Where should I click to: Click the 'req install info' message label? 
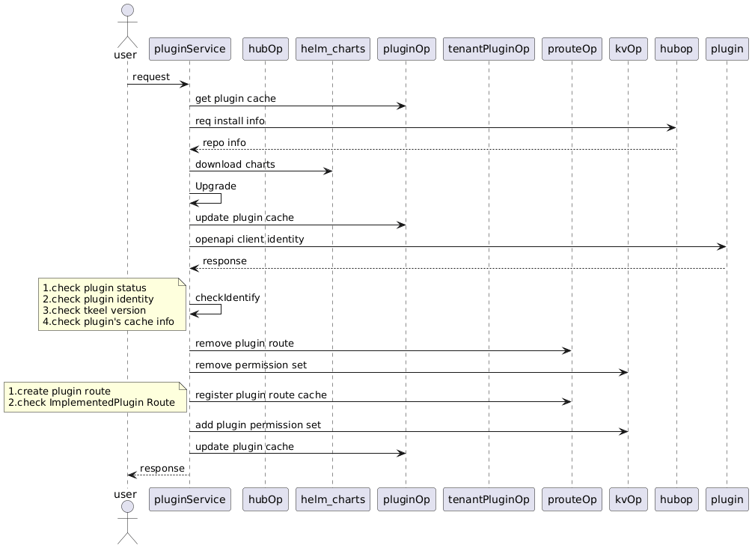coord(230,121)
